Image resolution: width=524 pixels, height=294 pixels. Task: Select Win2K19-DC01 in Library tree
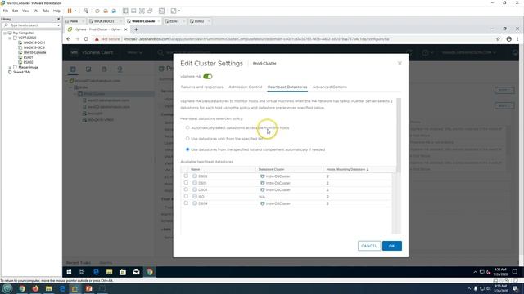click(34, 42)
